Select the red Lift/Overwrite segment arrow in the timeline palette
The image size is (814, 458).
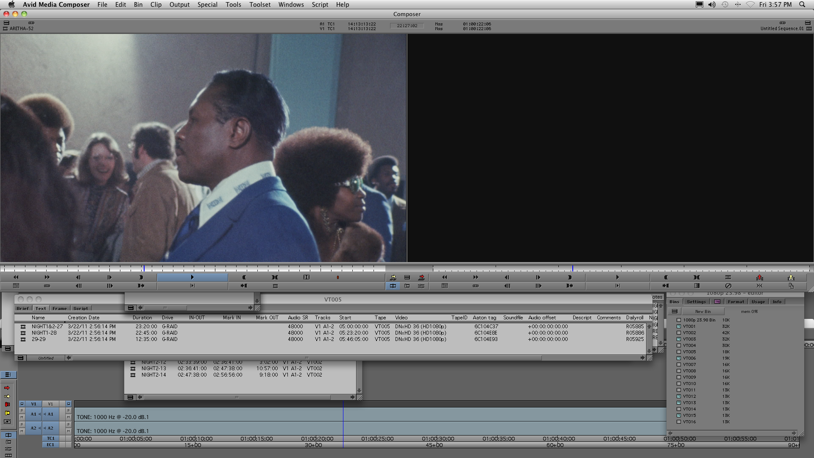(7, 388)
